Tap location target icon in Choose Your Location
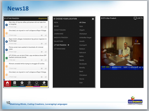Viewport: 149px width, 111px height. [54, 19]
